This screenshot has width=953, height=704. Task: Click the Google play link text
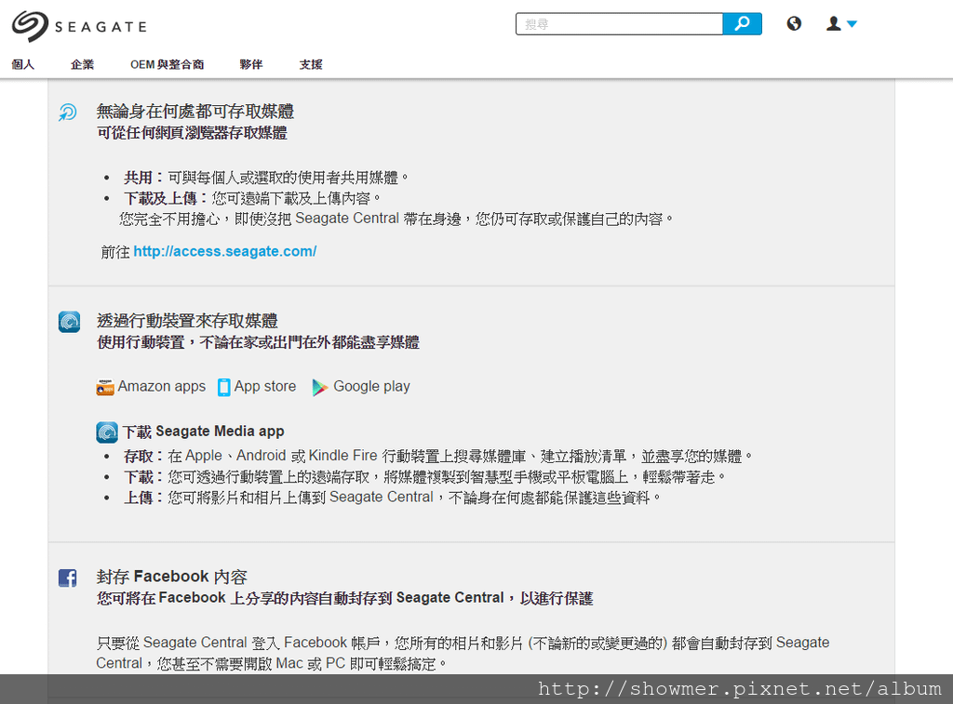(371, 386)
